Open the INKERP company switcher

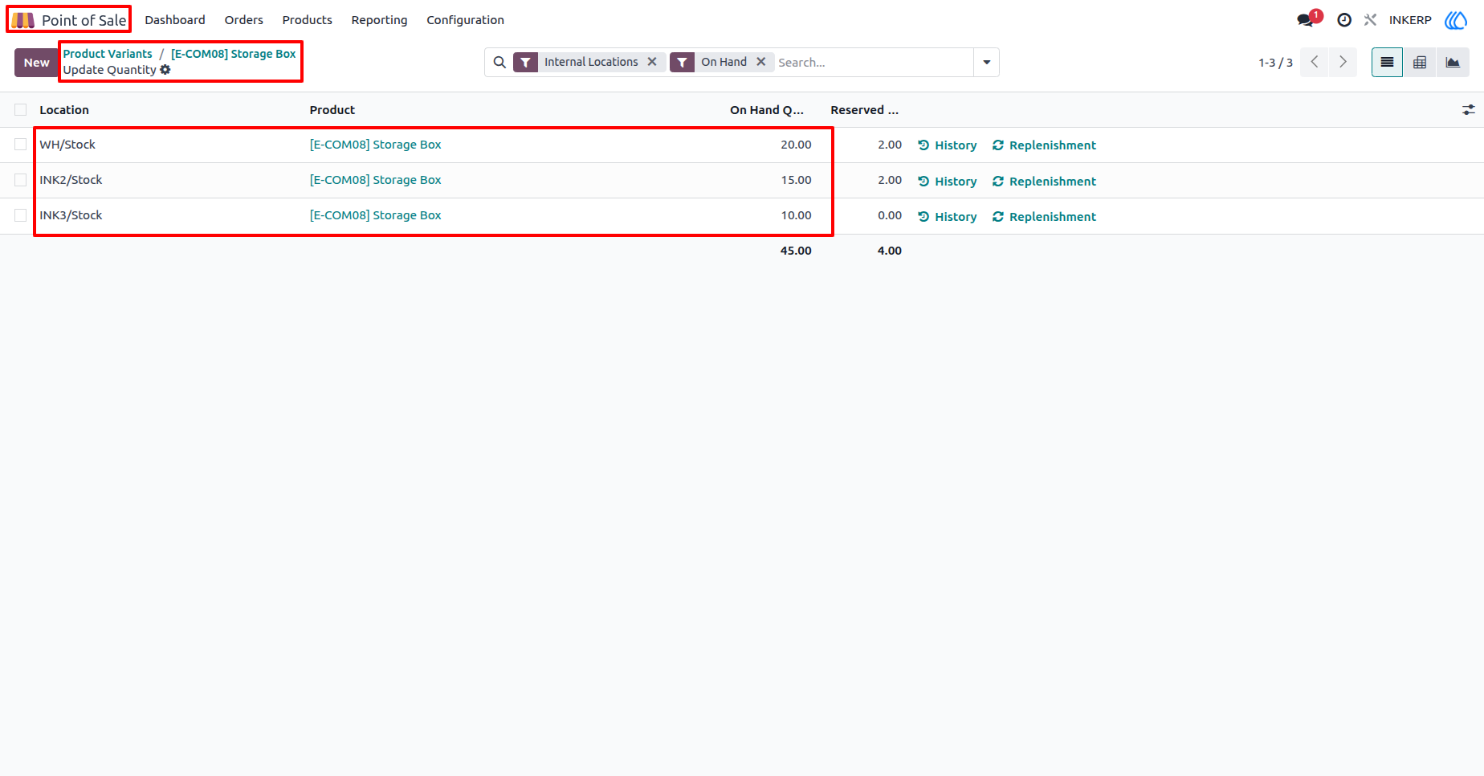[x=1410, y=20]
